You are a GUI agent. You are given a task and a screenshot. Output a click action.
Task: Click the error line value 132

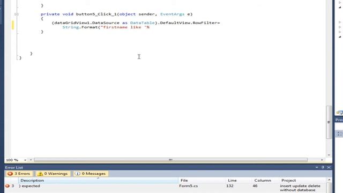230,186
